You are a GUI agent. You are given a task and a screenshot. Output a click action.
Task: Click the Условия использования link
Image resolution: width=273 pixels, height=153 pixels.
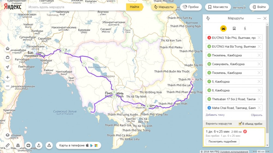coord(234,152)
